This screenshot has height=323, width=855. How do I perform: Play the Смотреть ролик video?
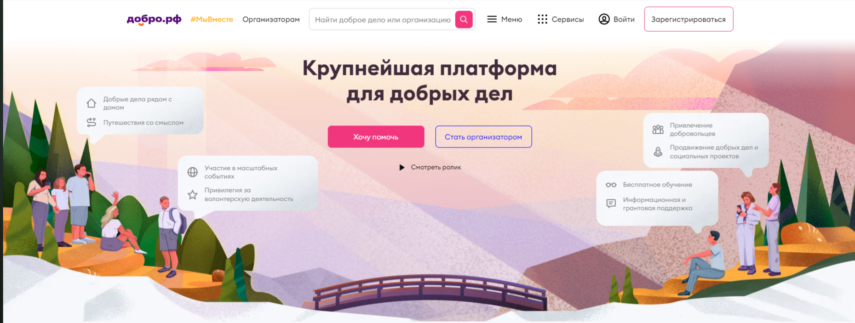pos(430,167)
